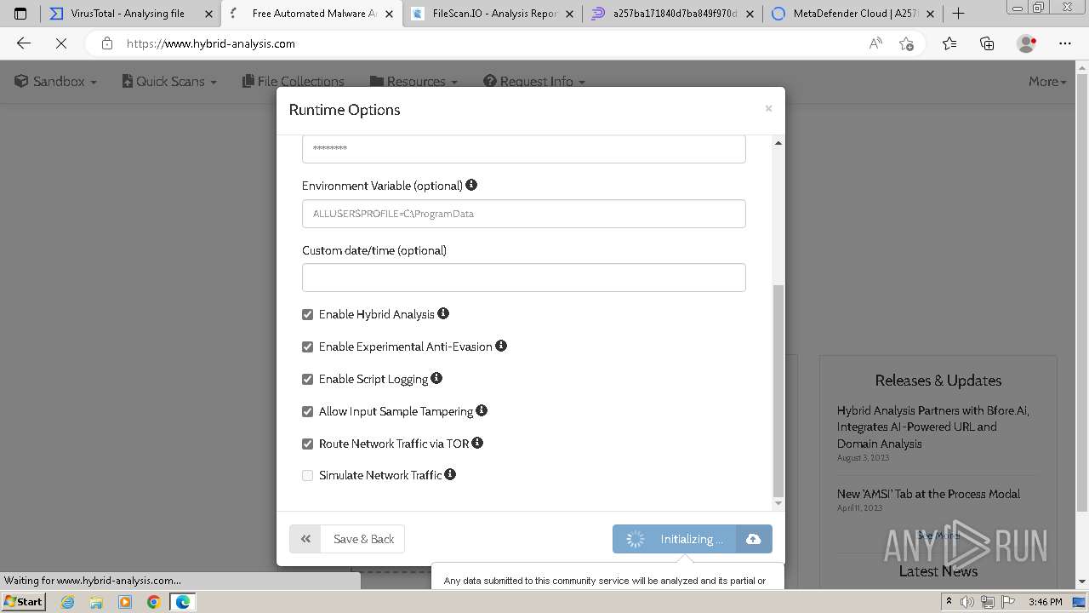Expand the Request Info dropdown
The height and width of the screenshot is (613, 1089).
[534, 82]
